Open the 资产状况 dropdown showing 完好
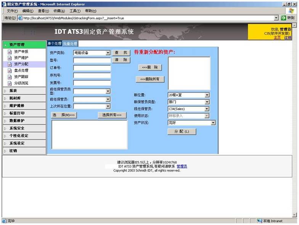The image size is (299, 225). point(213,123)
